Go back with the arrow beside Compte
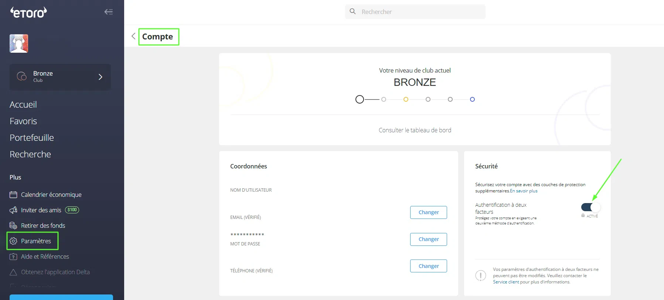 [x=133, y=36]
